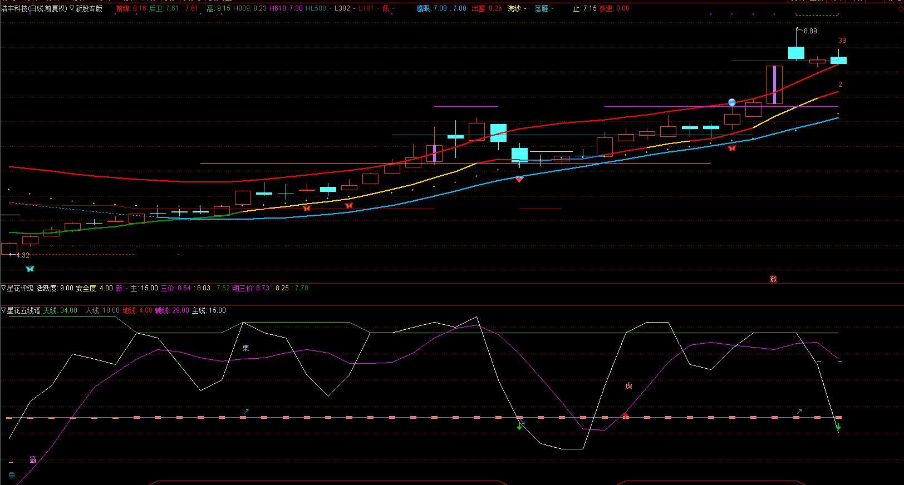Image resolution: width=904 pixels, height=485 pixels.
Task: Click the 止: 7.15 value
Action: click(585, 8)
